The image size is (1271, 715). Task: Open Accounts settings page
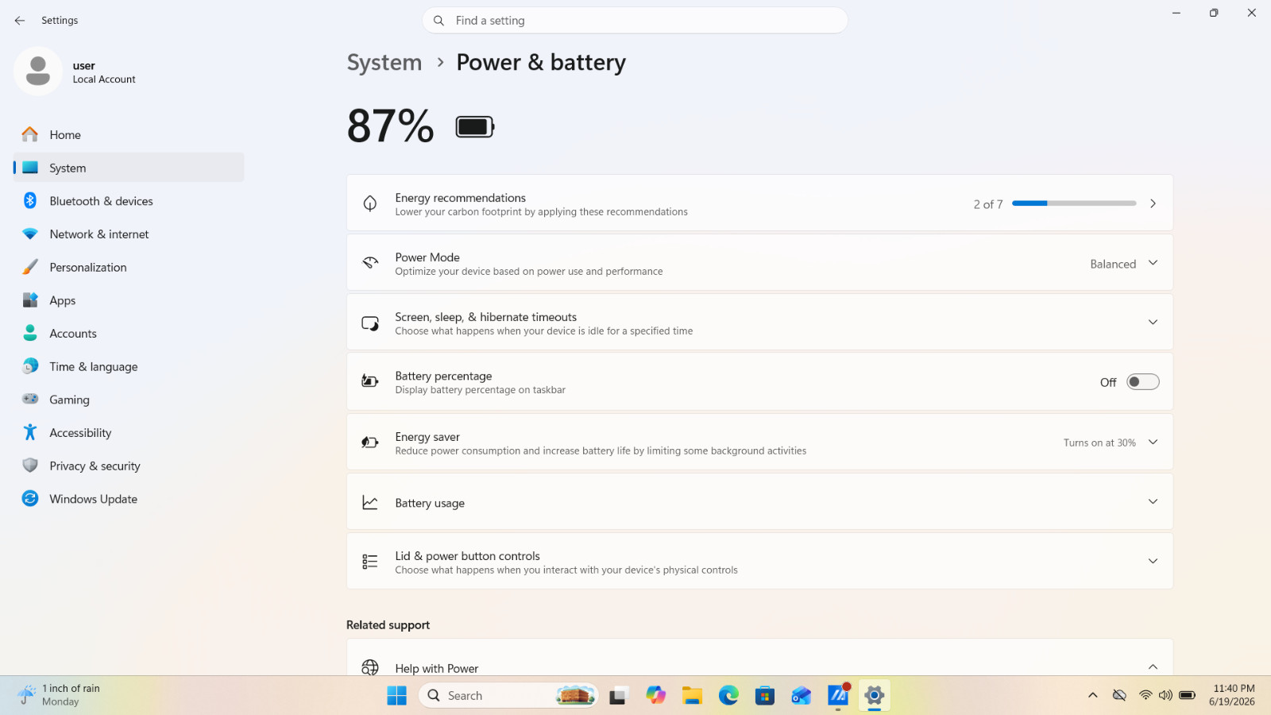pos(129,334)
